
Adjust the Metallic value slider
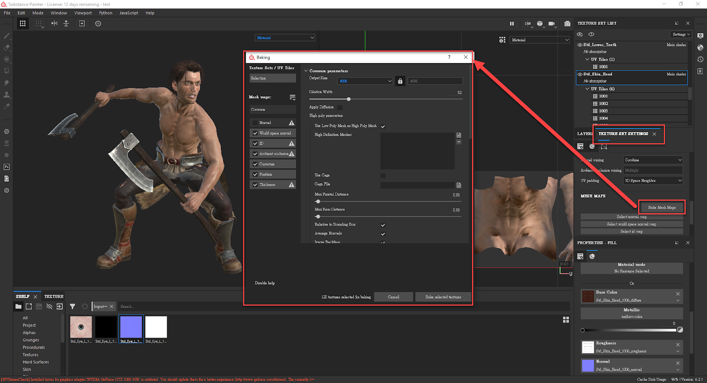point(582,330)
